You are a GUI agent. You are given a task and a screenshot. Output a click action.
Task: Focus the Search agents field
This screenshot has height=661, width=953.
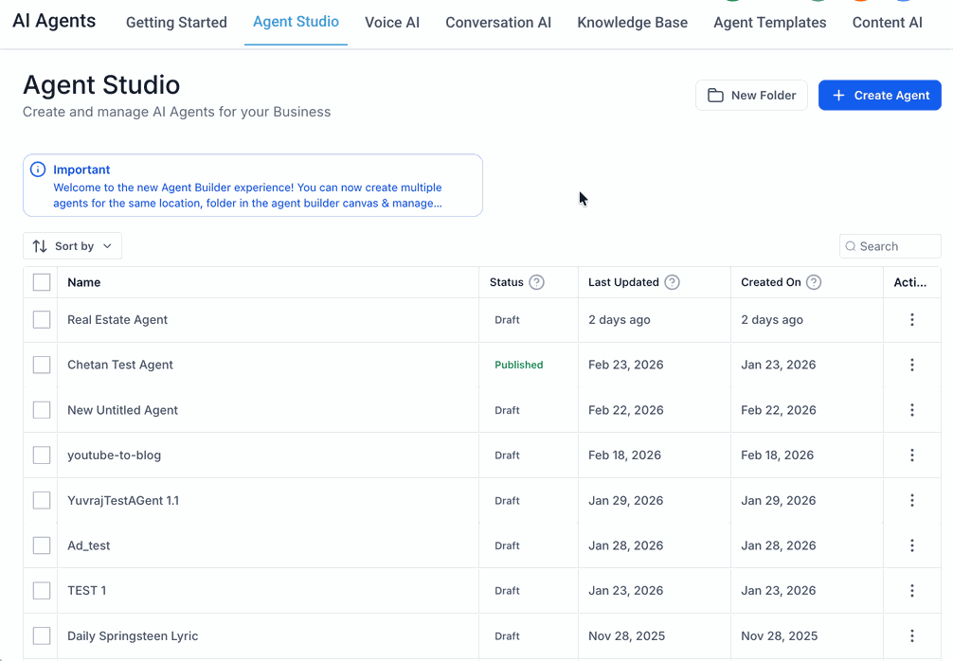tap(890, 246)
